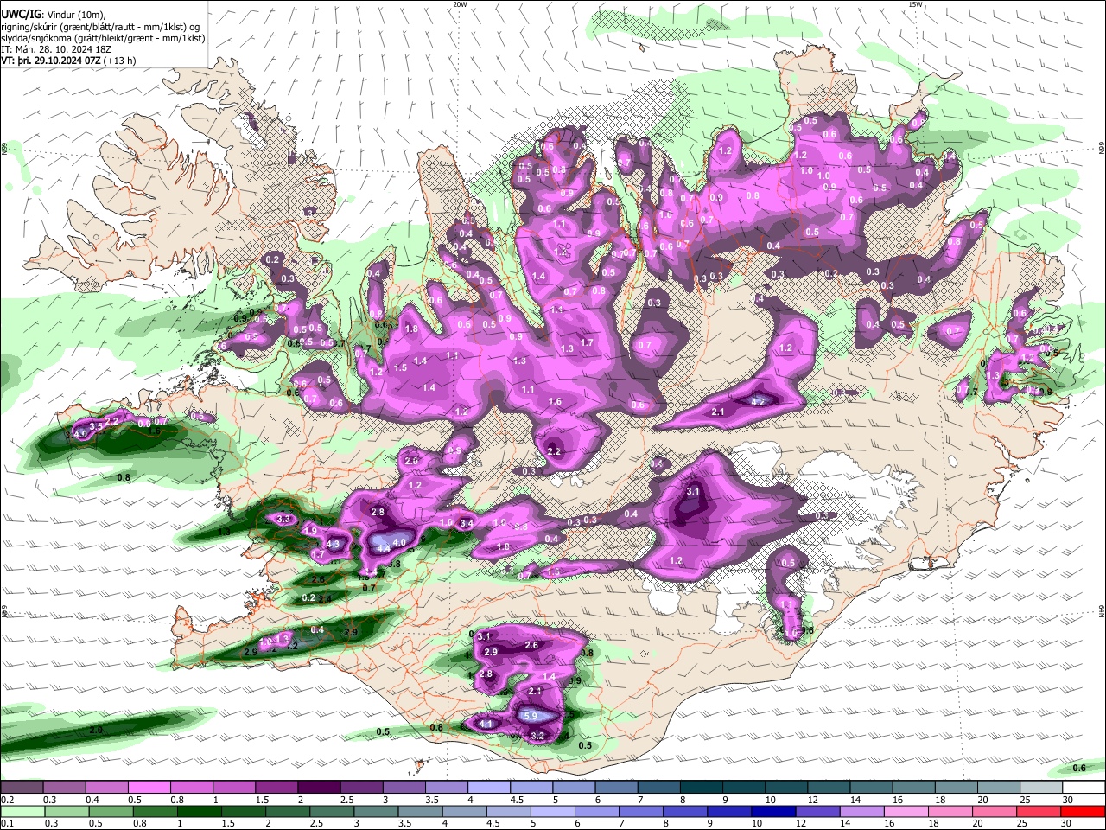1106x830 pixels.
Task: Click the "2.0" value over the southwest sea
Action: coord(96,731)
